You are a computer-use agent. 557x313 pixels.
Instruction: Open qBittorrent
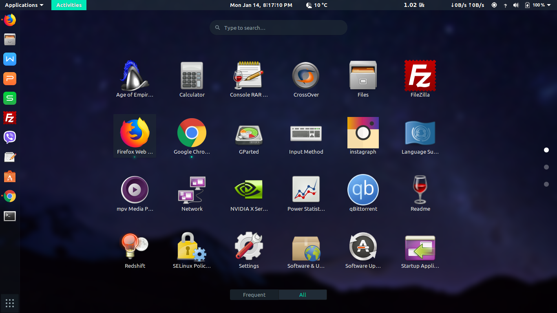[363, 190]
